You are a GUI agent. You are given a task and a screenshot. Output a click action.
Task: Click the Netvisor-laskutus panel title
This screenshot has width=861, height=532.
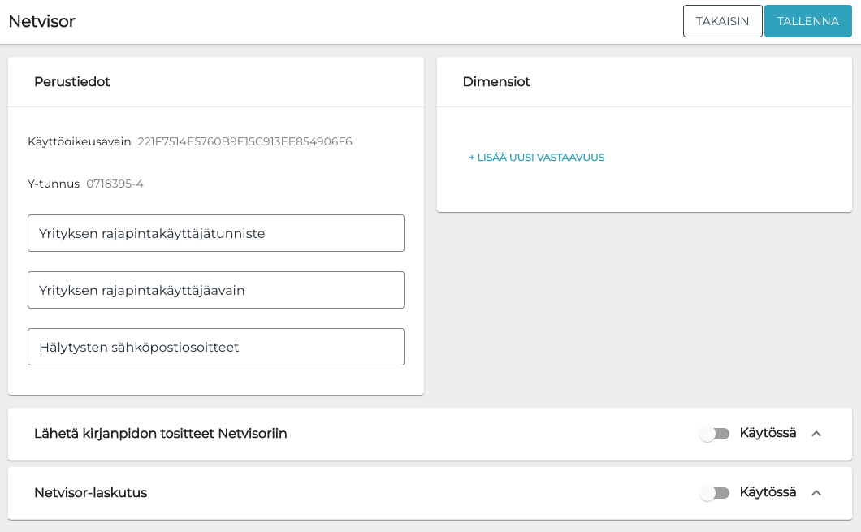click(90, 493)
